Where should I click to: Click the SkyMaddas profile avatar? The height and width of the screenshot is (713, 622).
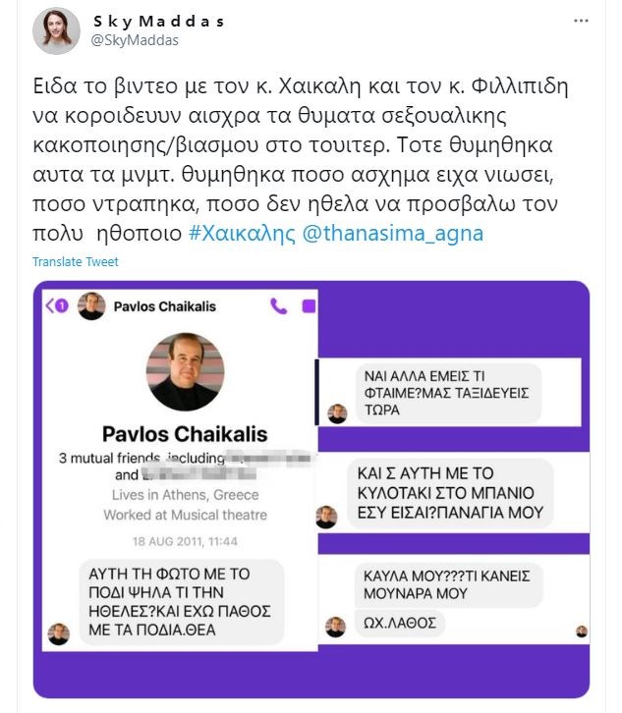point(56,30)
